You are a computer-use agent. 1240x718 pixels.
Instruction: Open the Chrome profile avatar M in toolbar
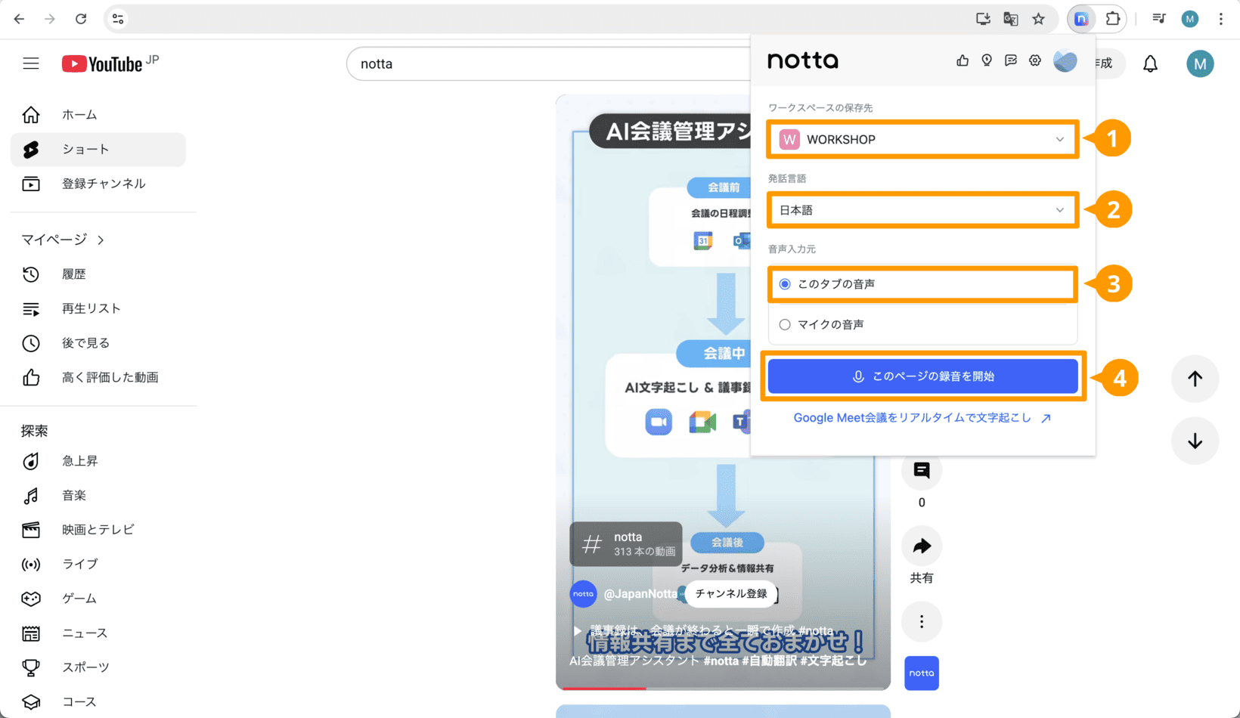1189,19
